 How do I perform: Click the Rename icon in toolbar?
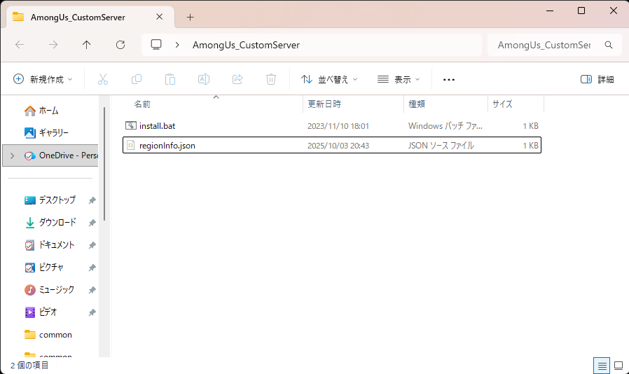204,79
